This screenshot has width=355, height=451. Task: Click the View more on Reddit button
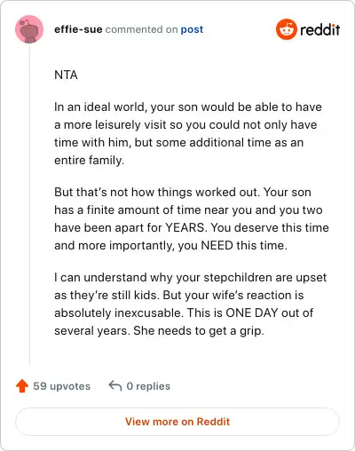[x=177, y=422]
